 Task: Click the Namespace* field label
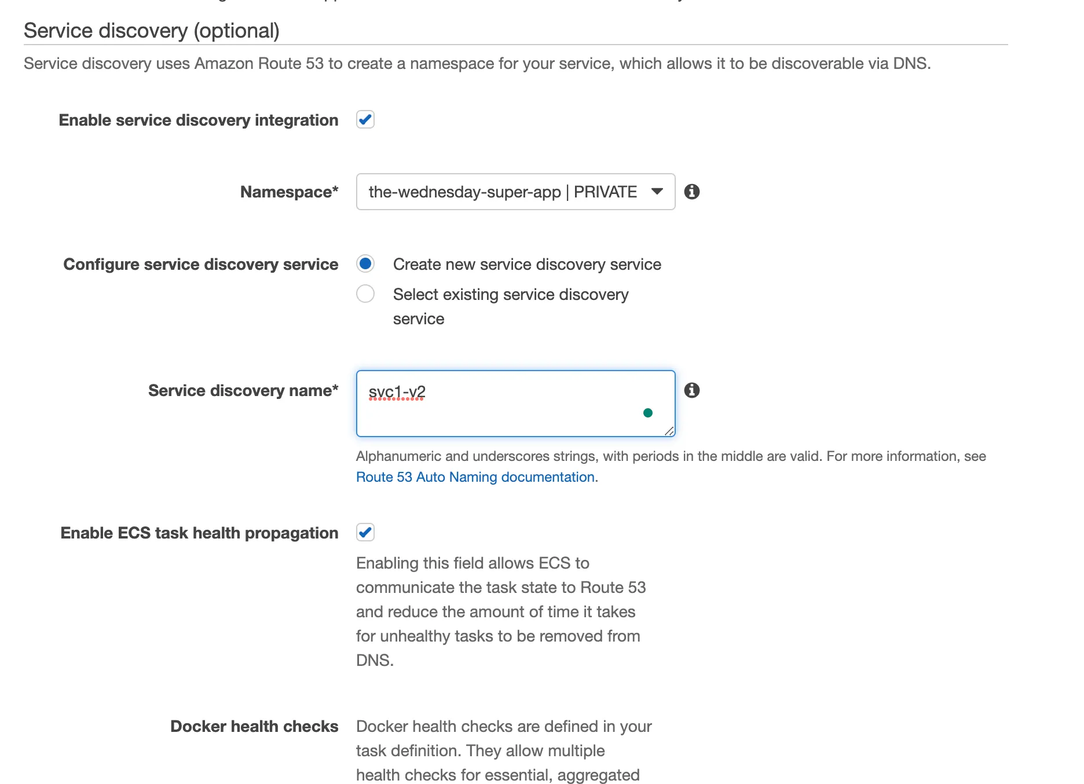pyautogui.click(x=290, y=192)
